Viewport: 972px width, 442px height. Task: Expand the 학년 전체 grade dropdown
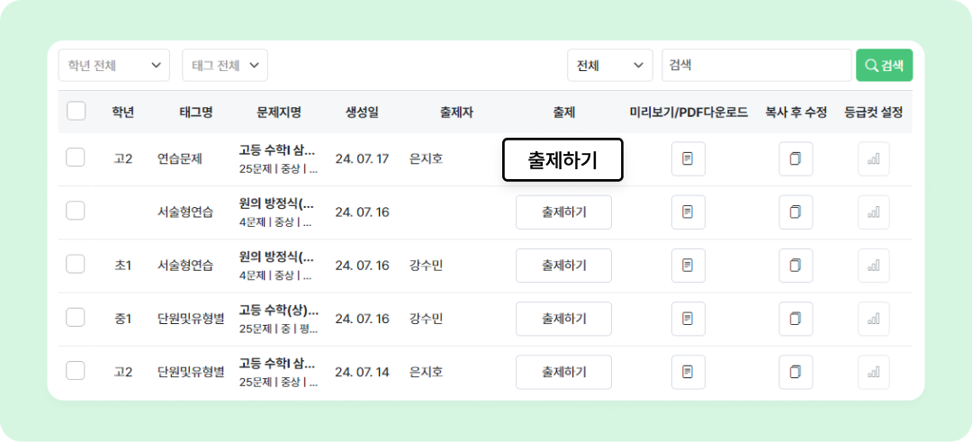[114, 65]
